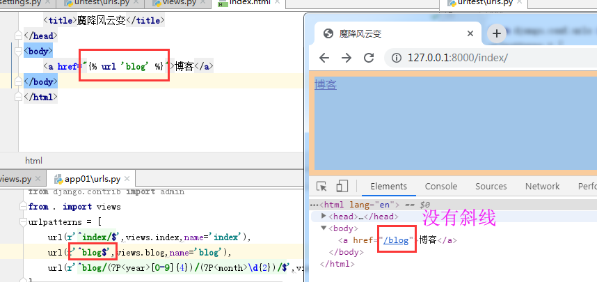The image size is (597, 282).
Task: Fold the 'from . import views' import block
Action: [x=23, y=207]
